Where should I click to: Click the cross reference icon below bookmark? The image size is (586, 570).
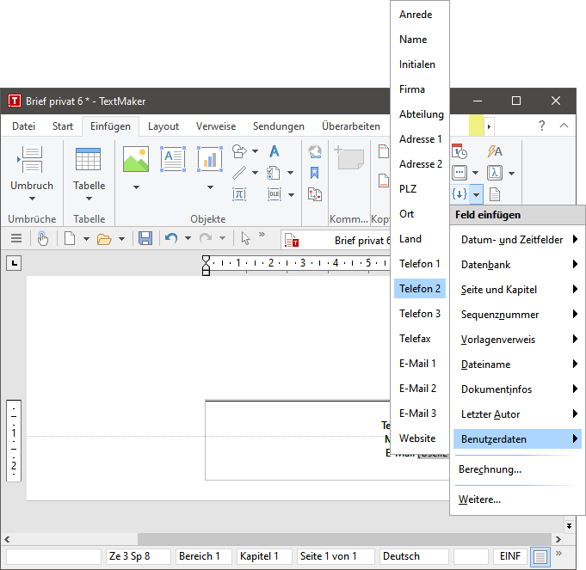coord(315,194)
